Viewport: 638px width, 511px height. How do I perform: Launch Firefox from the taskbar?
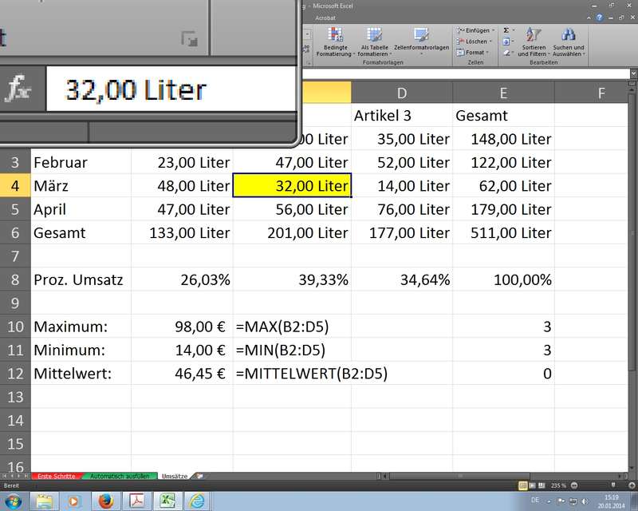pyautogui.click(x=104, y=501)
